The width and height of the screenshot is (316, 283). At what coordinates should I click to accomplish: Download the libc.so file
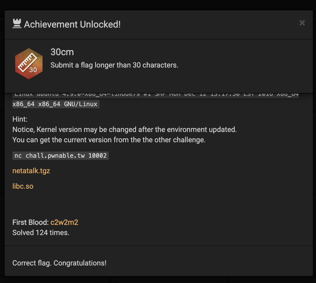coord(23,186)
